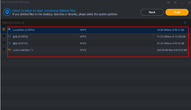Go back using the Back button
This screenshot has height=110, width=191.
coord(152,12)
